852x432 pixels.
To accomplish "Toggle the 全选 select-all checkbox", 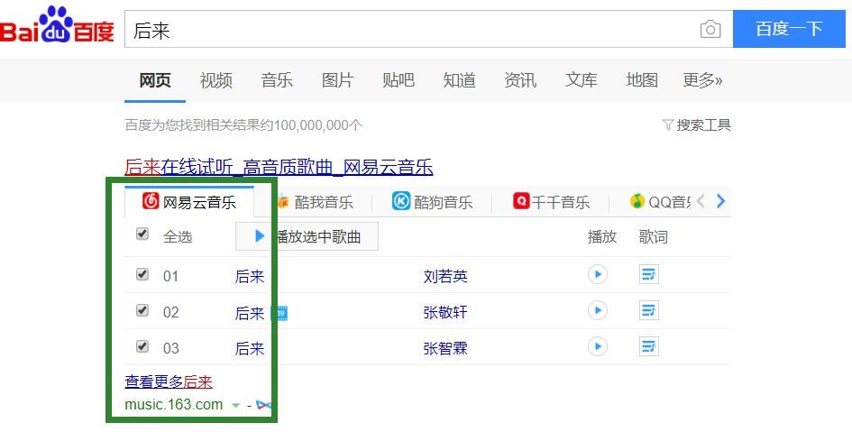I will click(142, 234).
